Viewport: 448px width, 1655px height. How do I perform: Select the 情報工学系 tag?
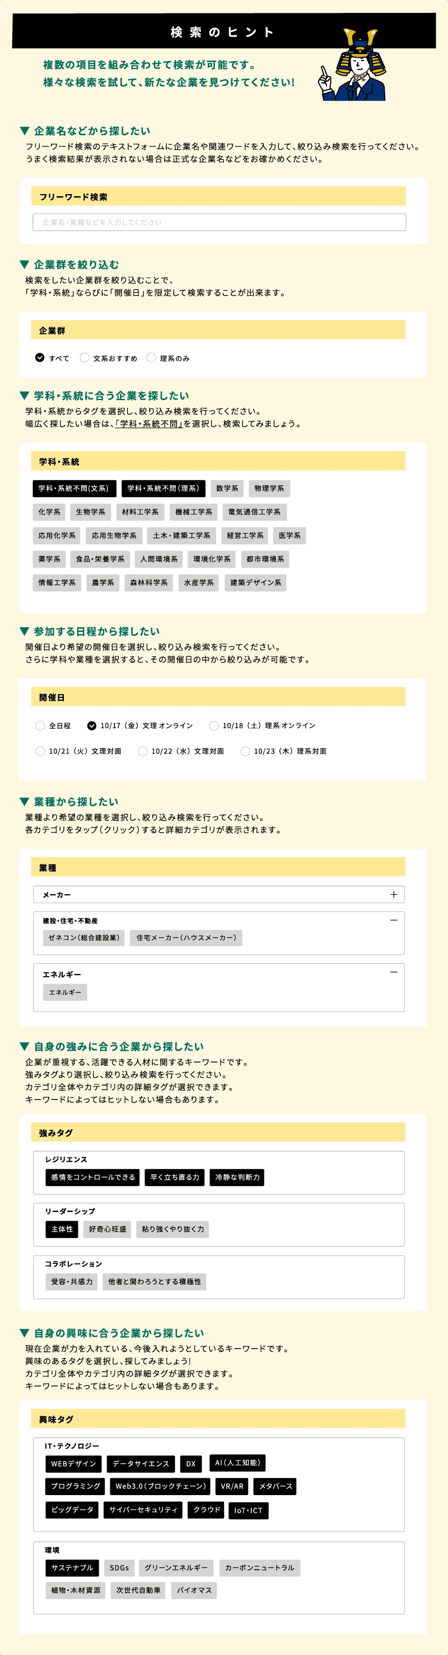tap(57, 583)
